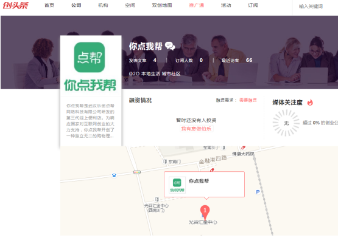Click the 本地生活 tag
This screenshot has height=238, width=338.
coord(150,73)
